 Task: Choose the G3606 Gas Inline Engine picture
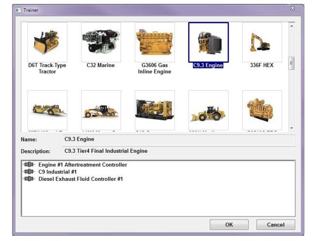coord(155,42)
